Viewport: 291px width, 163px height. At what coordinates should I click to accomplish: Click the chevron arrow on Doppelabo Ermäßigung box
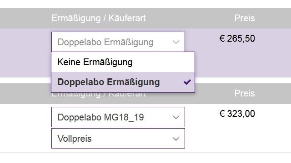(x=176, y=42)
